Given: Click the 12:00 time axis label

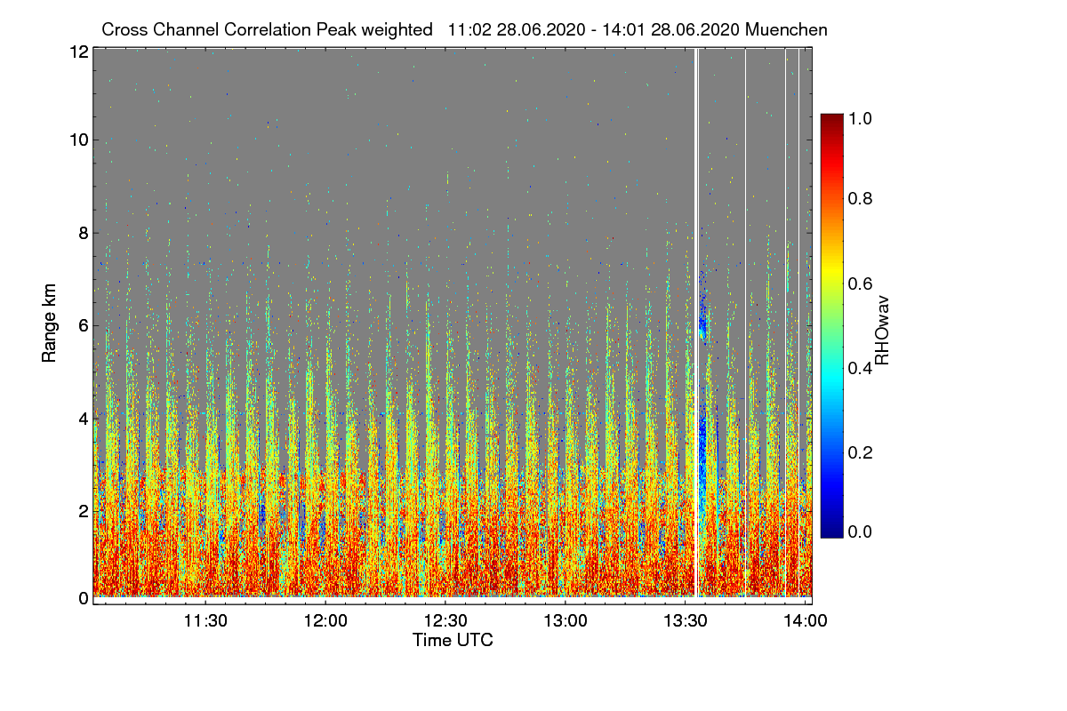Looking at the screenshot, I should point(325,621).
